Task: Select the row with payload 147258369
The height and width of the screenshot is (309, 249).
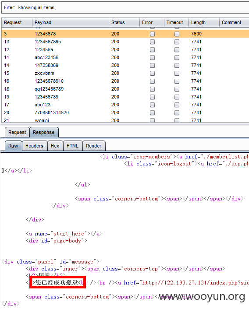Action: 125,65
